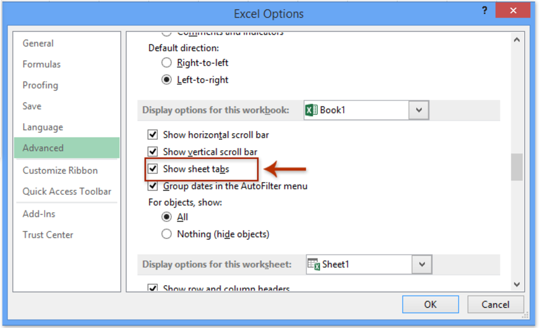Go to Customize Ribbon settings
This screenshot has height=328, width=539.
click(x=60, y=170)
